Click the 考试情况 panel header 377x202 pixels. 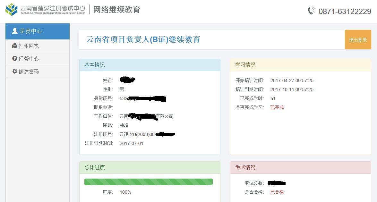point(300,167)
